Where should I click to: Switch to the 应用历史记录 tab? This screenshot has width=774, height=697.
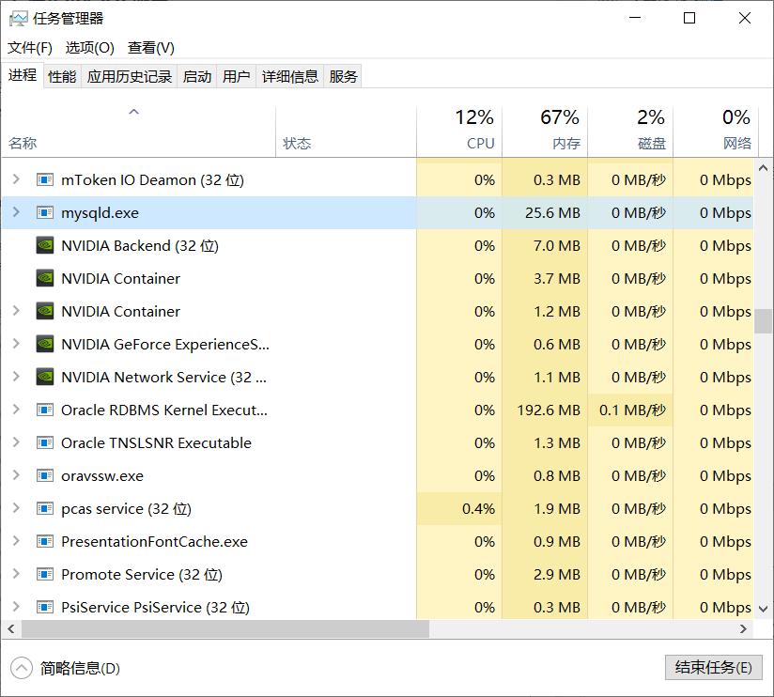tap(130, 76)
